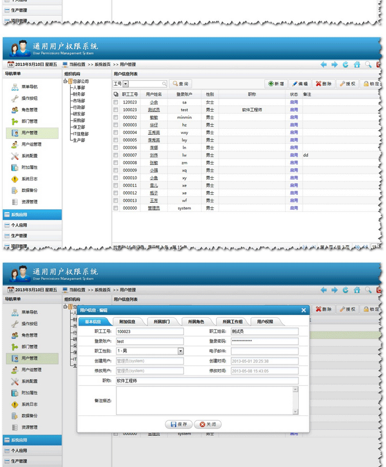
Task: Click 角色管理 in sidebar behind the edit dialog
Action: 25,335
